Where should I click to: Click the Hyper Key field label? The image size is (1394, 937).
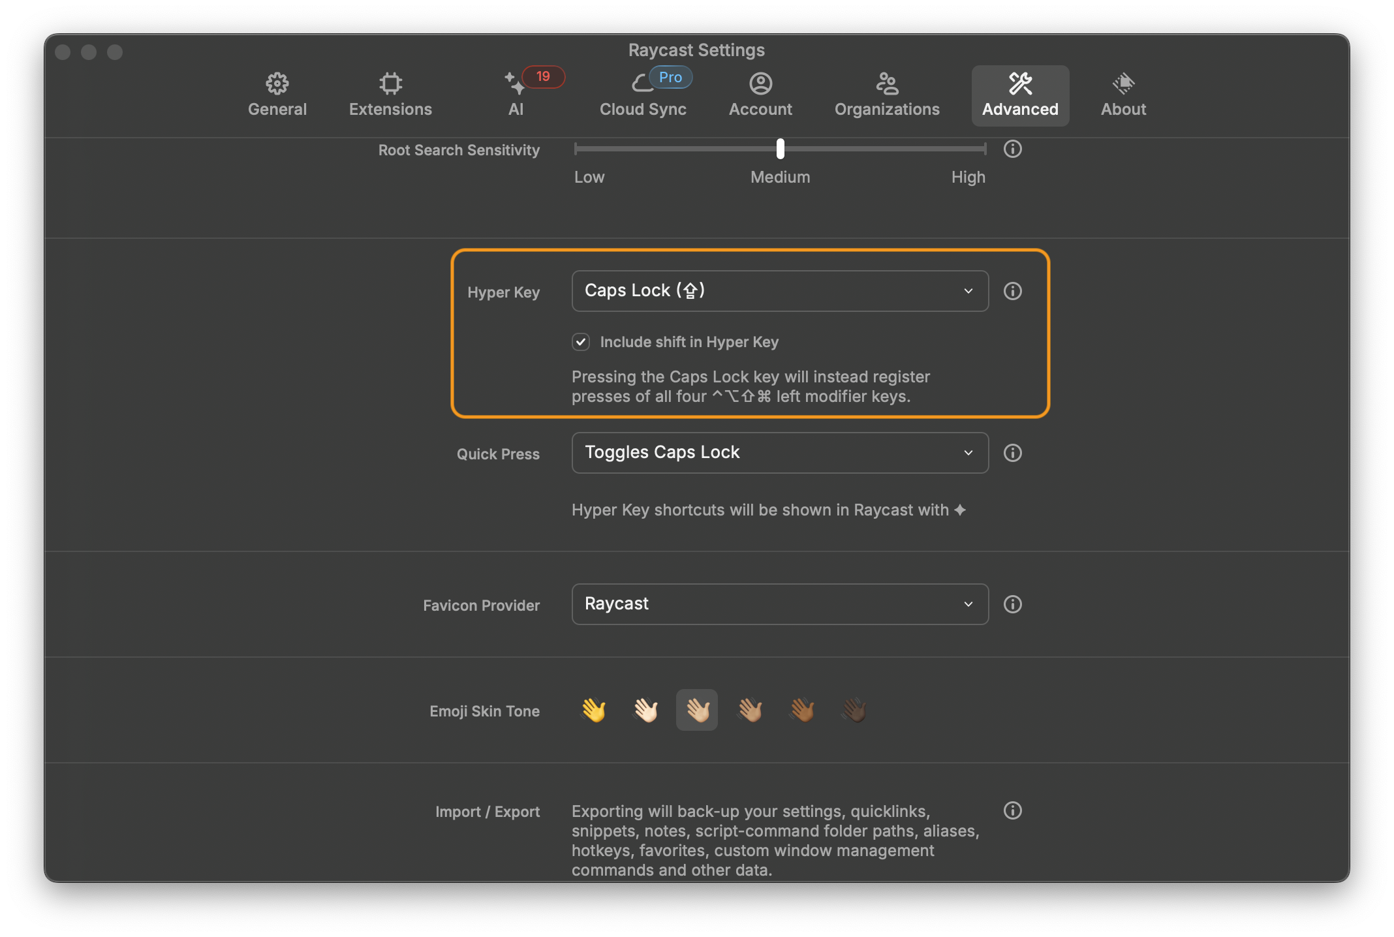pos(503,292)
